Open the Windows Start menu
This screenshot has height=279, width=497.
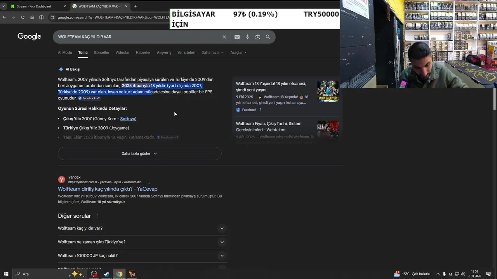[x=6, y=274]
